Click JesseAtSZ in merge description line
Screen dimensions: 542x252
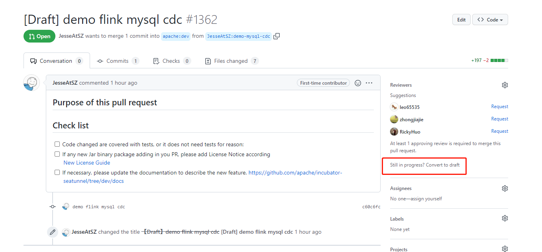coord(71,36)
